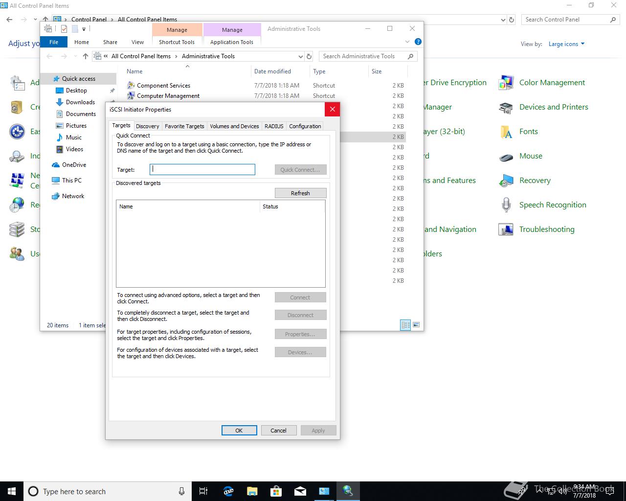The height and width of the screenshot is (501, 626).
Task: Click the Explorer help question mark icon
Action: [418, 42]
